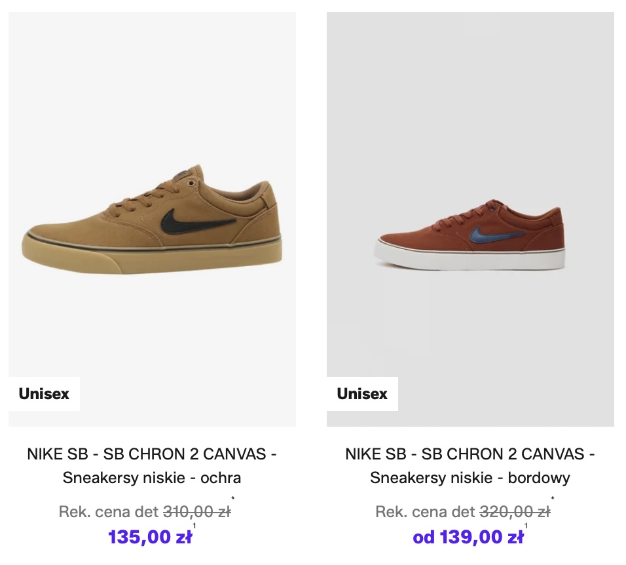Click footnote marker 1 next to 139,00 zł

(526, 526)
